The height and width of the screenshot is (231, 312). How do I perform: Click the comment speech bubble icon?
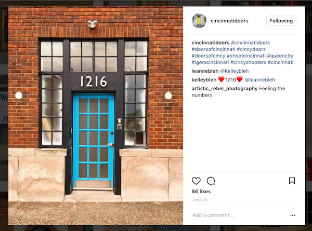(x=211, y=181)
